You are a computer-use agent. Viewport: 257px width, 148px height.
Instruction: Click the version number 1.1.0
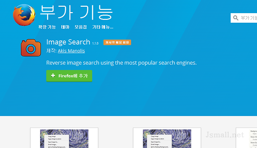click(95, 43)
